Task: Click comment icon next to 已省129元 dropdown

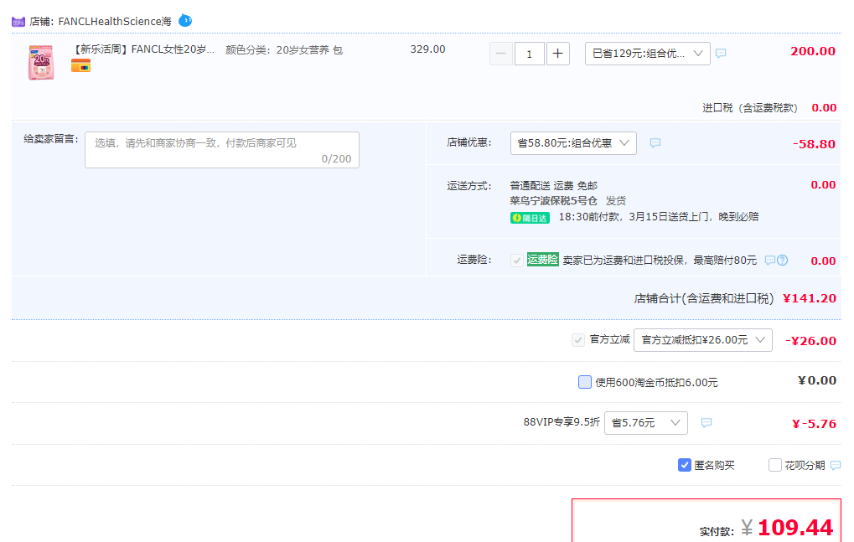Action: point(721,54)
